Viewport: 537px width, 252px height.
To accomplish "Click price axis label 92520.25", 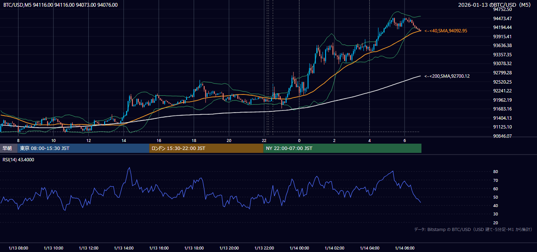I will (502, 82).
